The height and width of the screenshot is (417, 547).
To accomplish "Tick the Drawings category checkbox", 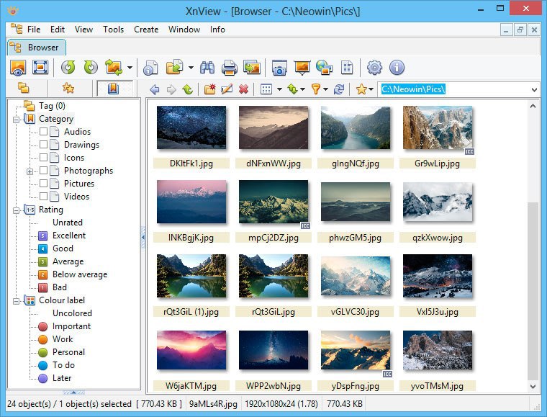I will tap(44, 145).
